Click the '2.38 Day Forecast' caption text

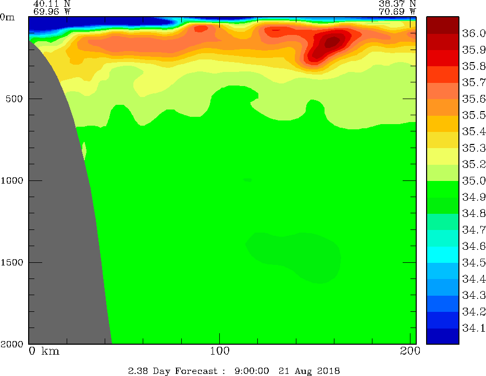tap(173, 371)
